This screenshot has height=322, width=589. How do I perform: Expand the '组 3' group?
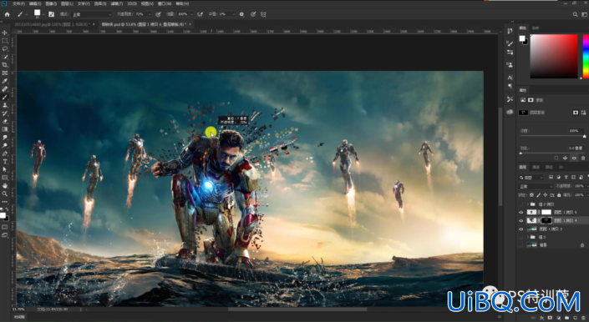pyautogui.click(x=528, y=237)
